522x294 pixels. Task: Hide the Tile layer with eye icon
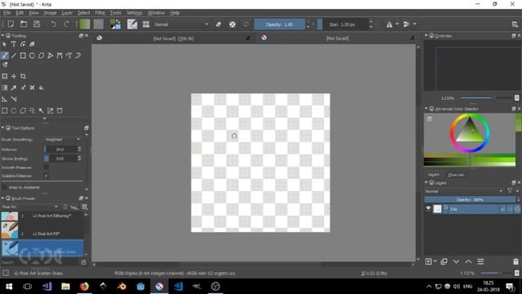click(428, 209)
